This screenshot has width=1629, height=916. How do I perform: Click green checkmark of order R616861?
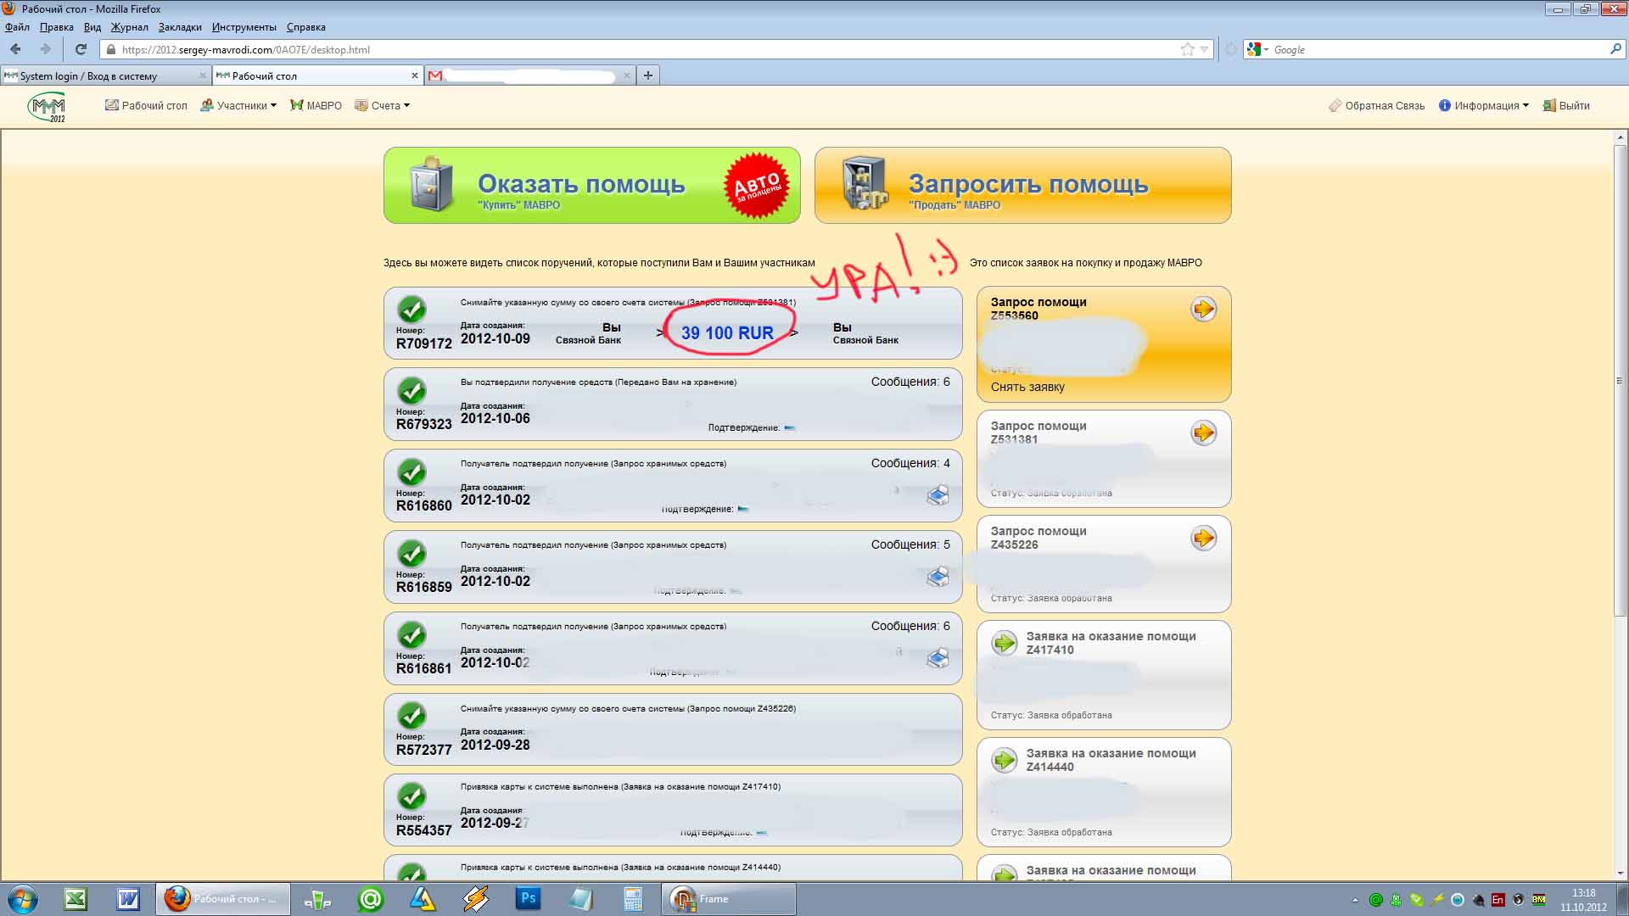(x=412, y=634)
